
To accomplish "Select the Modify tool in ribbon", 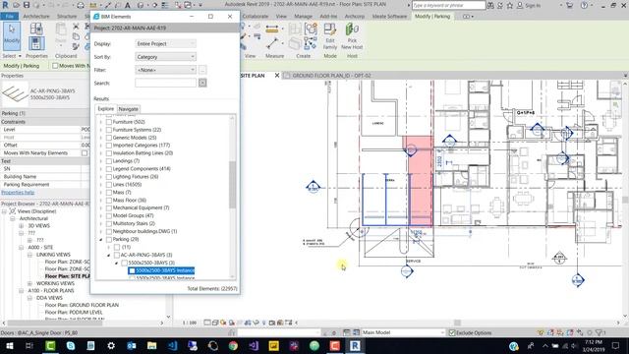I will (x=12, y=36).
